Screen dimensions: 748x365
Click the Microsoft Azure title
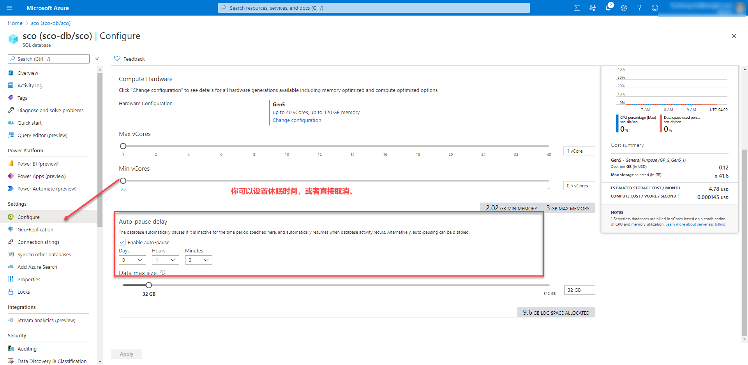[48, 8]
